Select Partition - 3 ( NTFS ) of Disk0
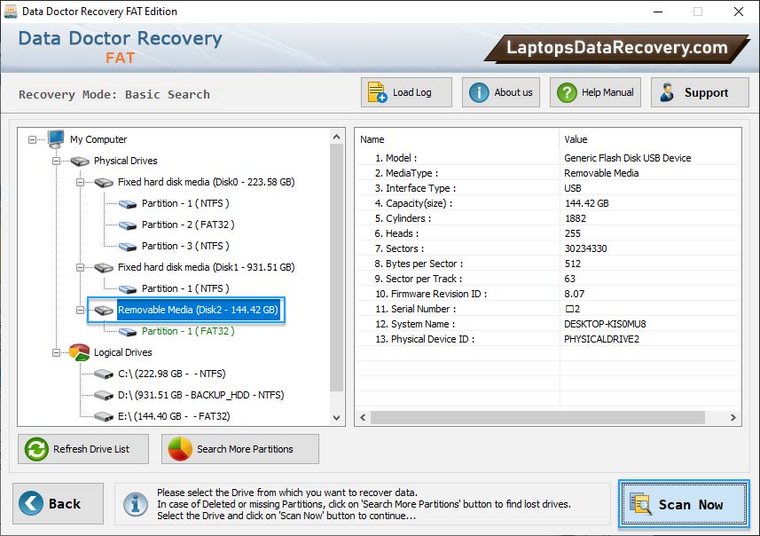 pyautogui.click(x=185, y=246)
